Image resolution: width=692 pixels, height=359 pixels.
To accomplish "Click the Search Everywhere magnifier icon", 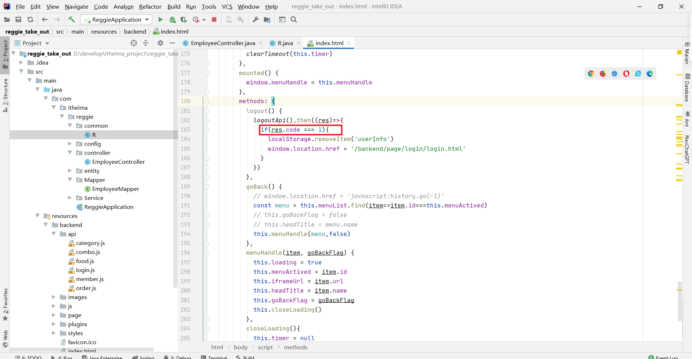I will coord(294,19).
